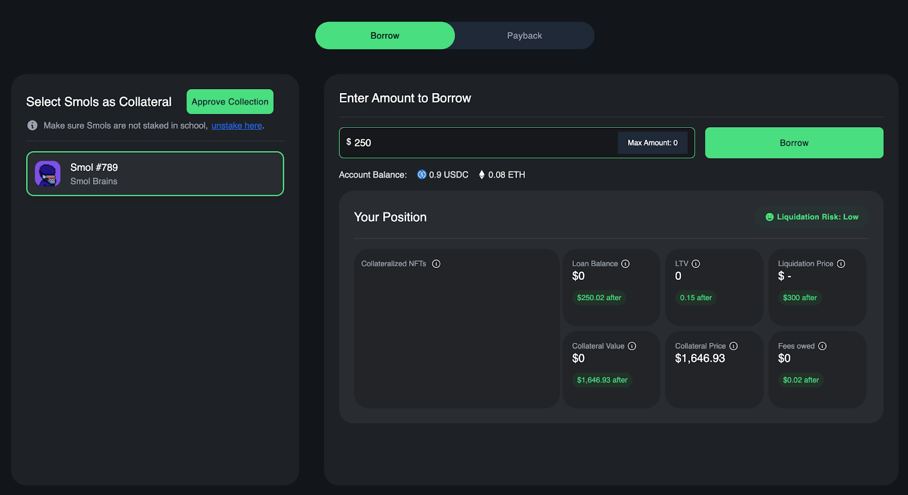Set amount using Max Amount button

click(653, 142)
